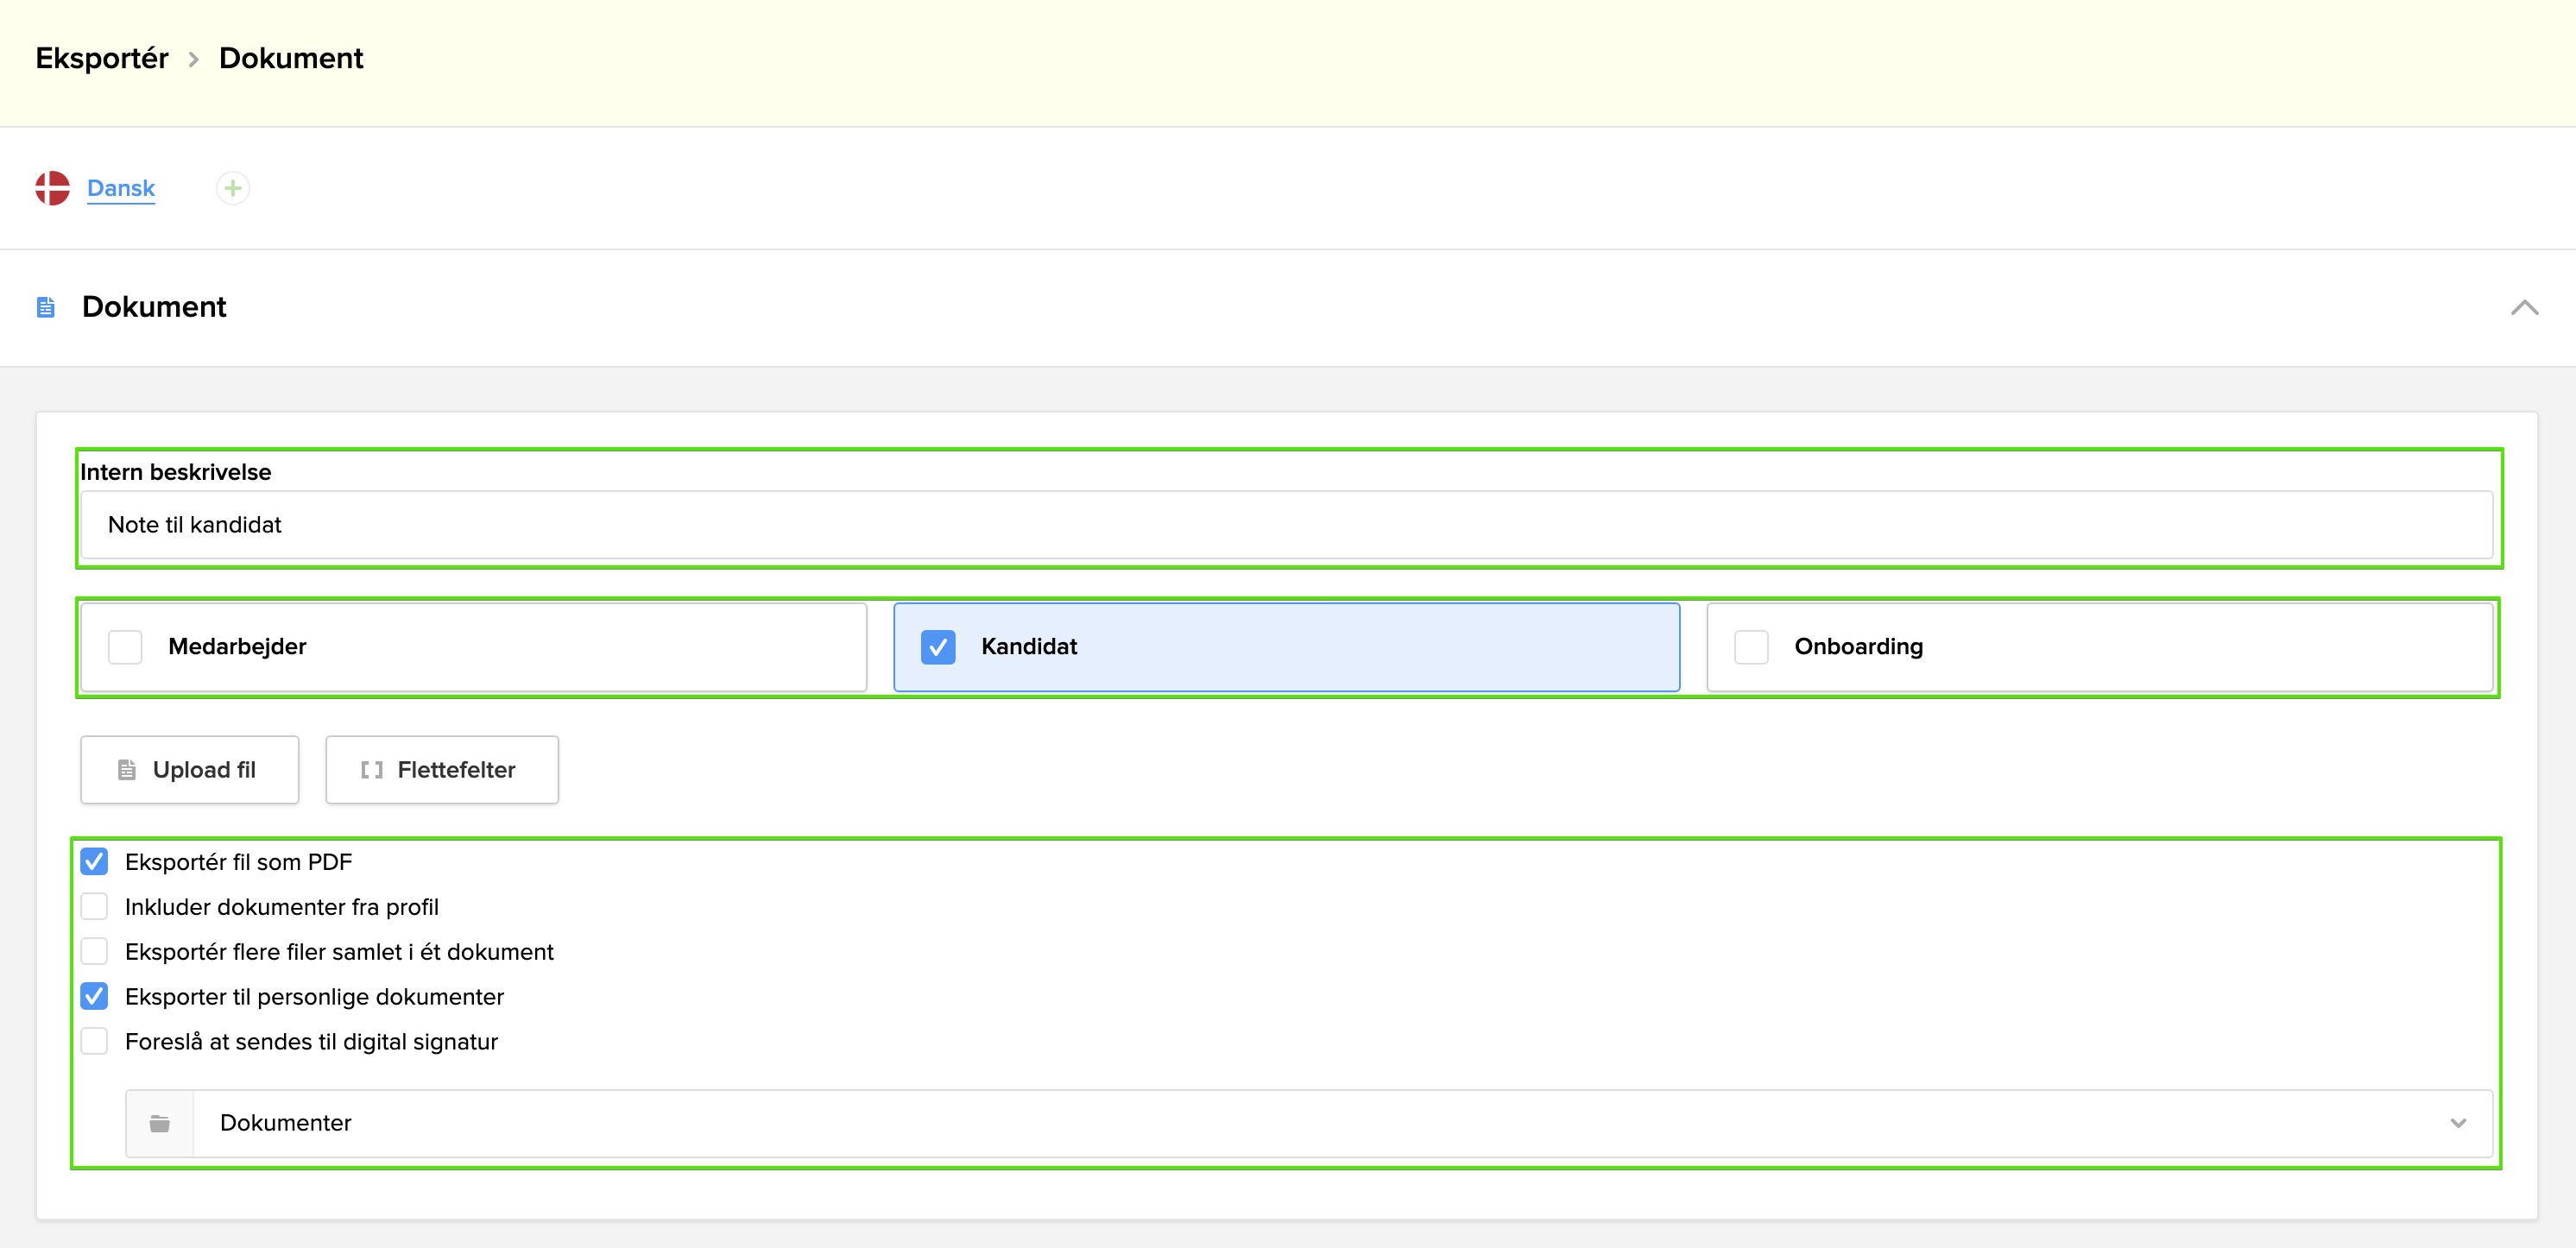Toggle the Medarbejder checkbox

[125, 646]
